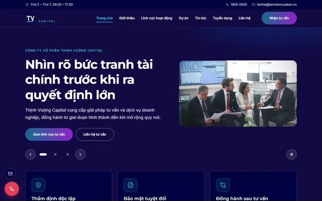Go to previous slide with left arrow
This screenshot has height=201, width=322.
tap(30, 155)
